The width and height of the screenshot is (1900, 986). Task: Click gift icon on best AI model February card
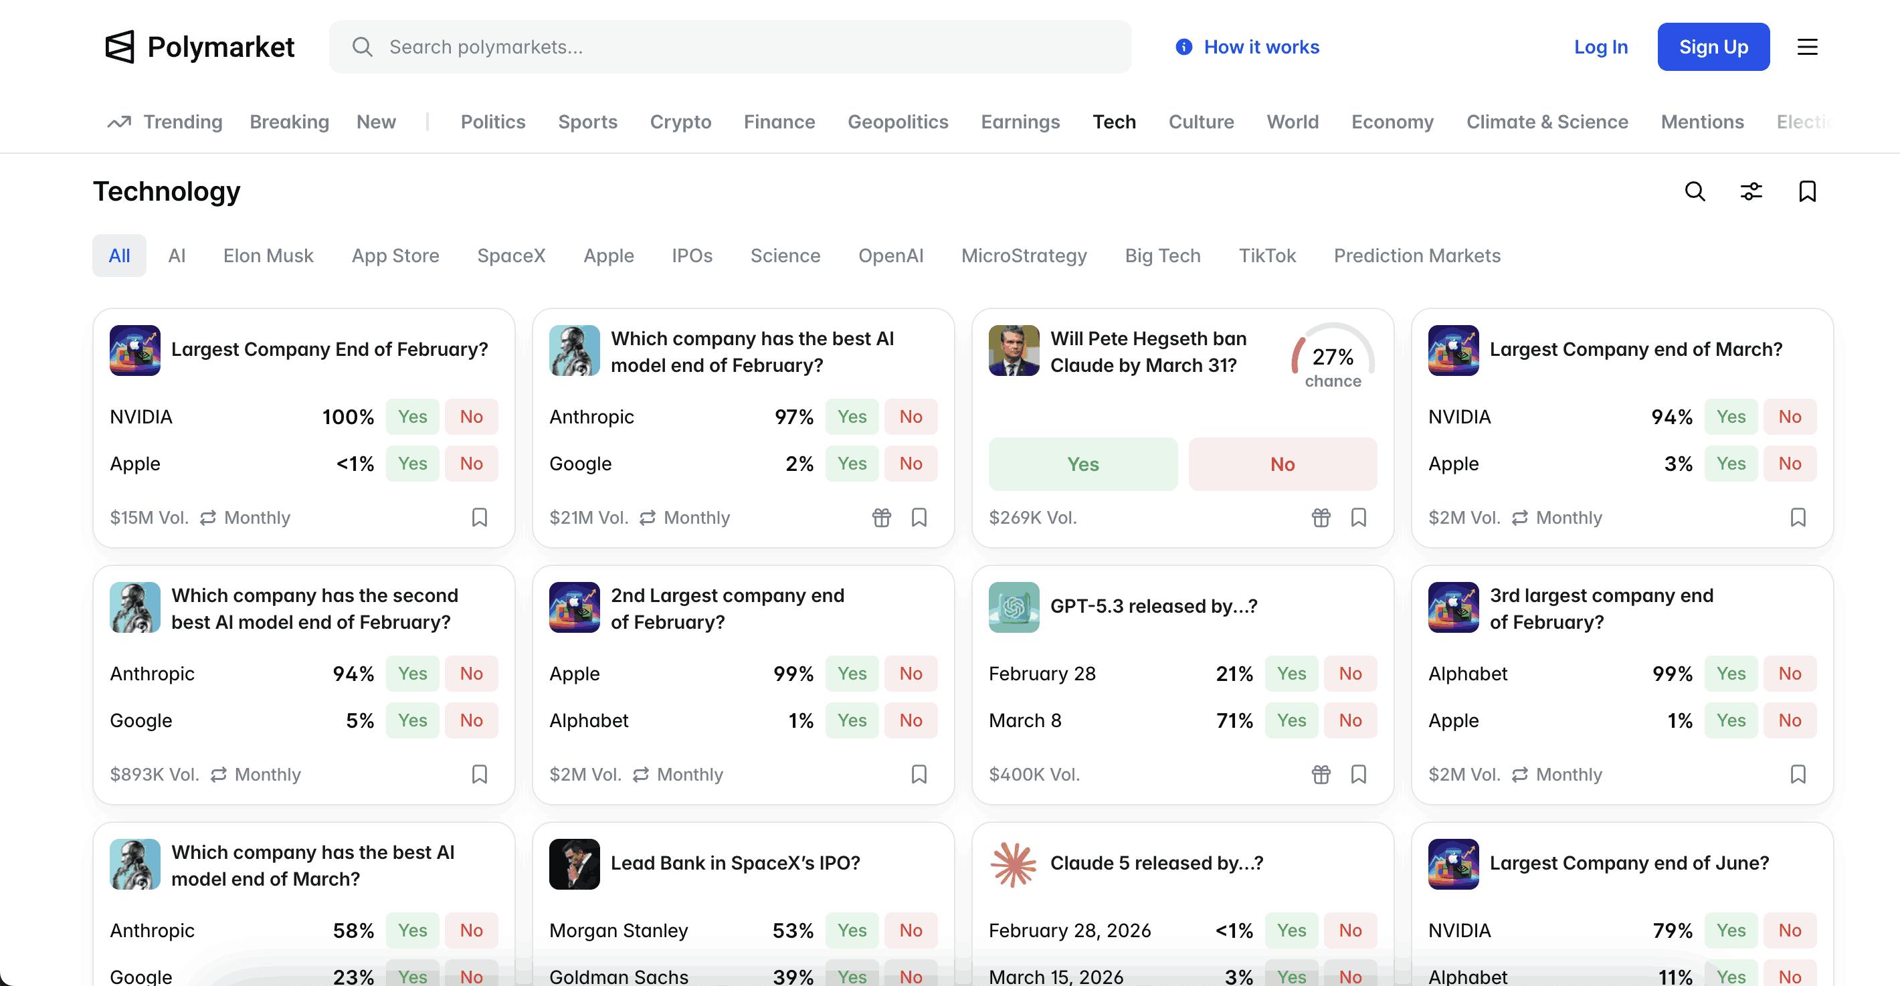881,517
